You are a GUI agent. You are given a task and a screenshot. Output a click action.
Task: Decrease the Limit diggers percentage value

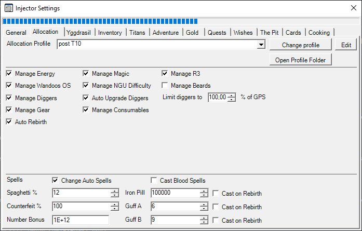(231, 100)
